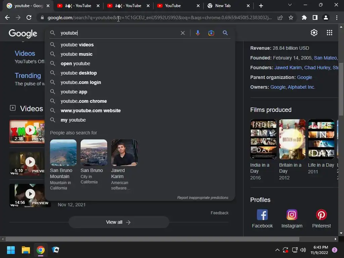Open notification center badge

(x=335, y=250)
